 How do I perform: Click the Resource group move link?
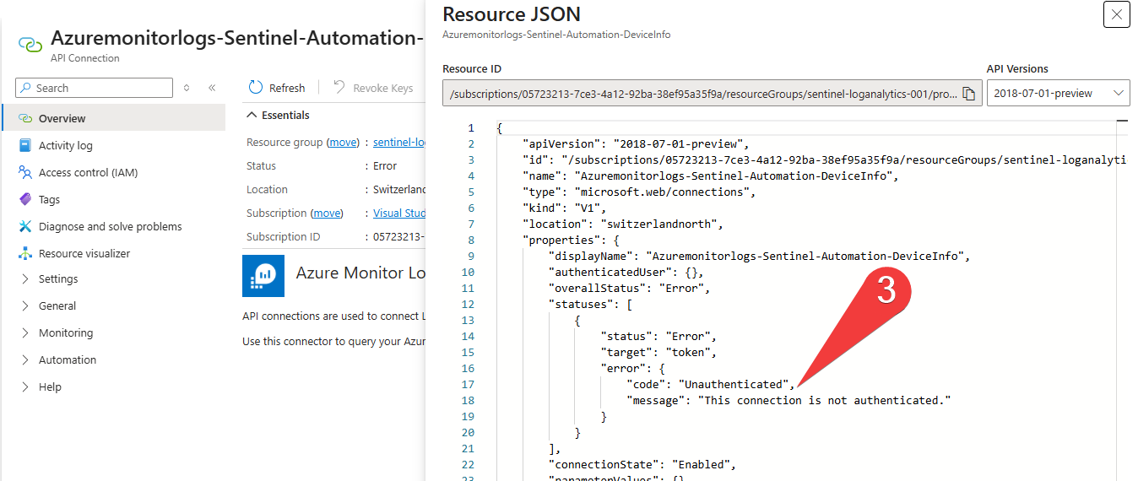coord(343,143)
